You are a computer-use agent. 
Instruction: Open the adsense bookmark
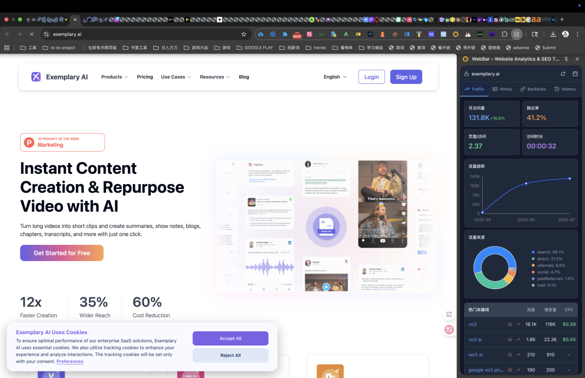tap(517, 48)
